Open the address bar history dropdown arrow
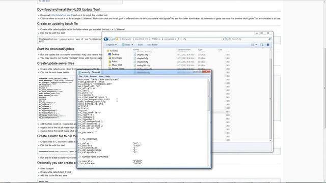Viewport: 326px width, 183px height. coord(224,39)
